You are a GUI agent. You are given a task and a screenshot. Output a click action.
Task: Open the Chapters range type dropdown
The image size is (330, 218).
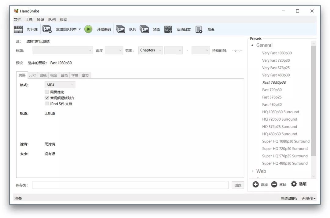[x=150, y=50]
